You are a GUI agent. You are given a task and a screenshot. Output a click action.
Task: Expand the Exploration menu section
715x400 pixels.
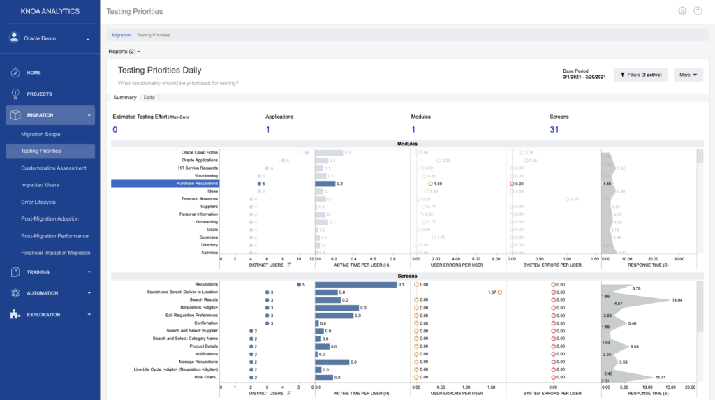pos(89,315)
